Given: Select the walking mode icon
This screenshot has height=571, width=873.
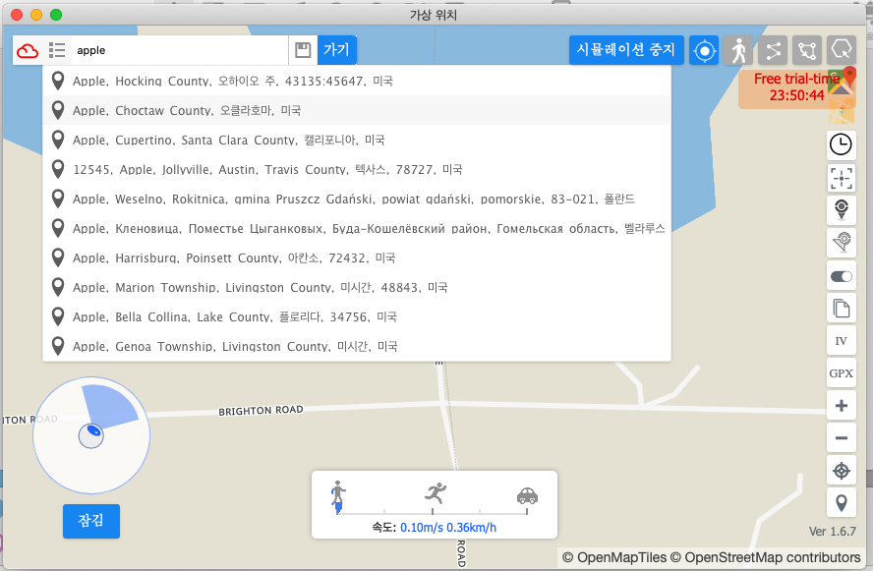Looking at the screenshot, I should pos(738,51).
